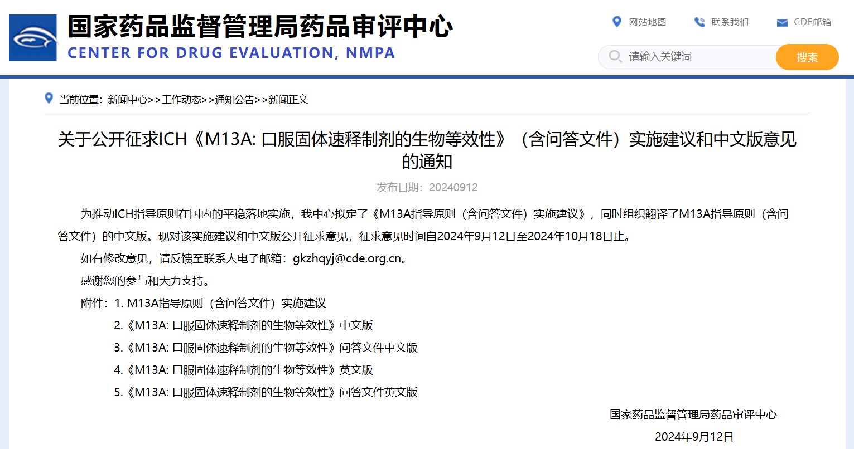Screen dimensions: 854x449
Task: Click the site map pin icon
Action: coord(616,22)
